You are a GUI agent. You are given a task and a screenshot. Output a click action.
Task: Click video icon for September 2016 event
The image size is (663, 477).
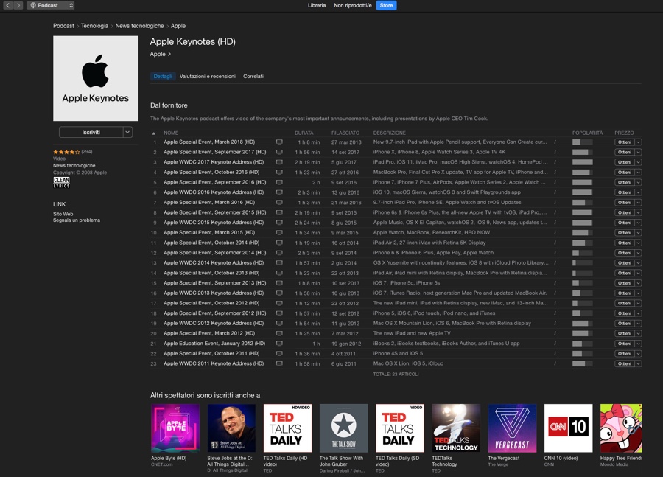click(x=279, y=182)
